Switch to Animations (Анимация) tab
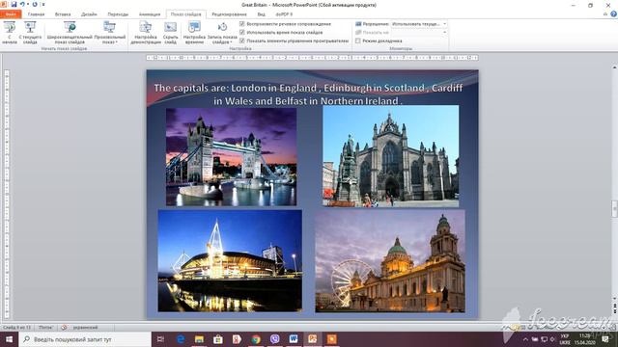The width and height of the screenshot is (618, 347). 150,14
